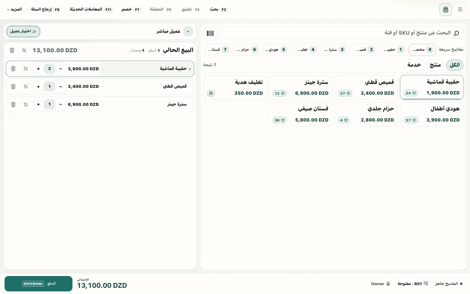Click F2 بحث toolbar item

pyautogui.click(x=219, y=9)
